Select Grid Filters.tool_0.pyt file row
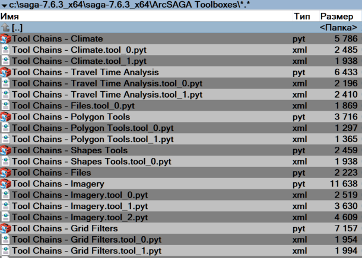 (87, 240)
